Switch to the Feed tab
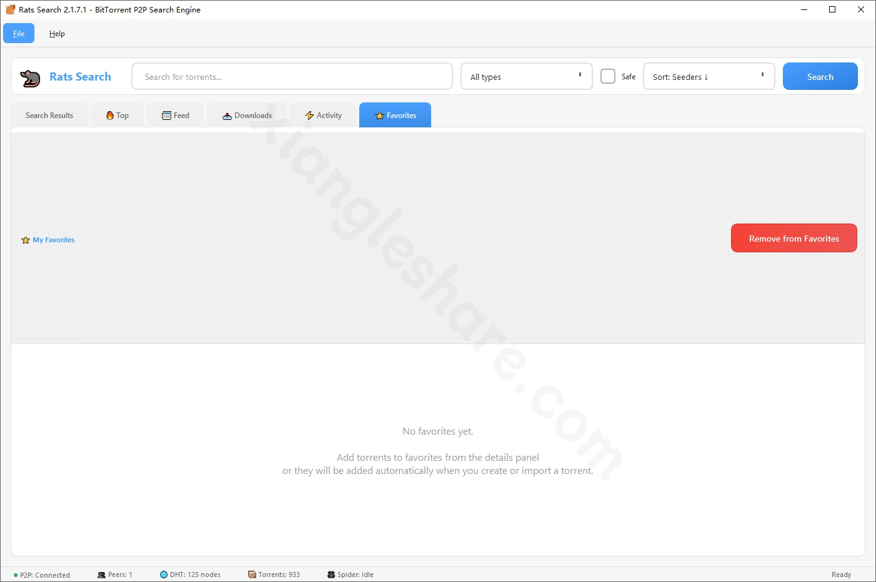This screenshot has height=582, width=876. pyautogui.click(x=176, y=116)
